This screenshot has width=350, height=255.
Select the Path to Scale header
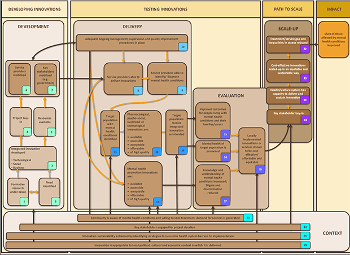pos(286,8)
